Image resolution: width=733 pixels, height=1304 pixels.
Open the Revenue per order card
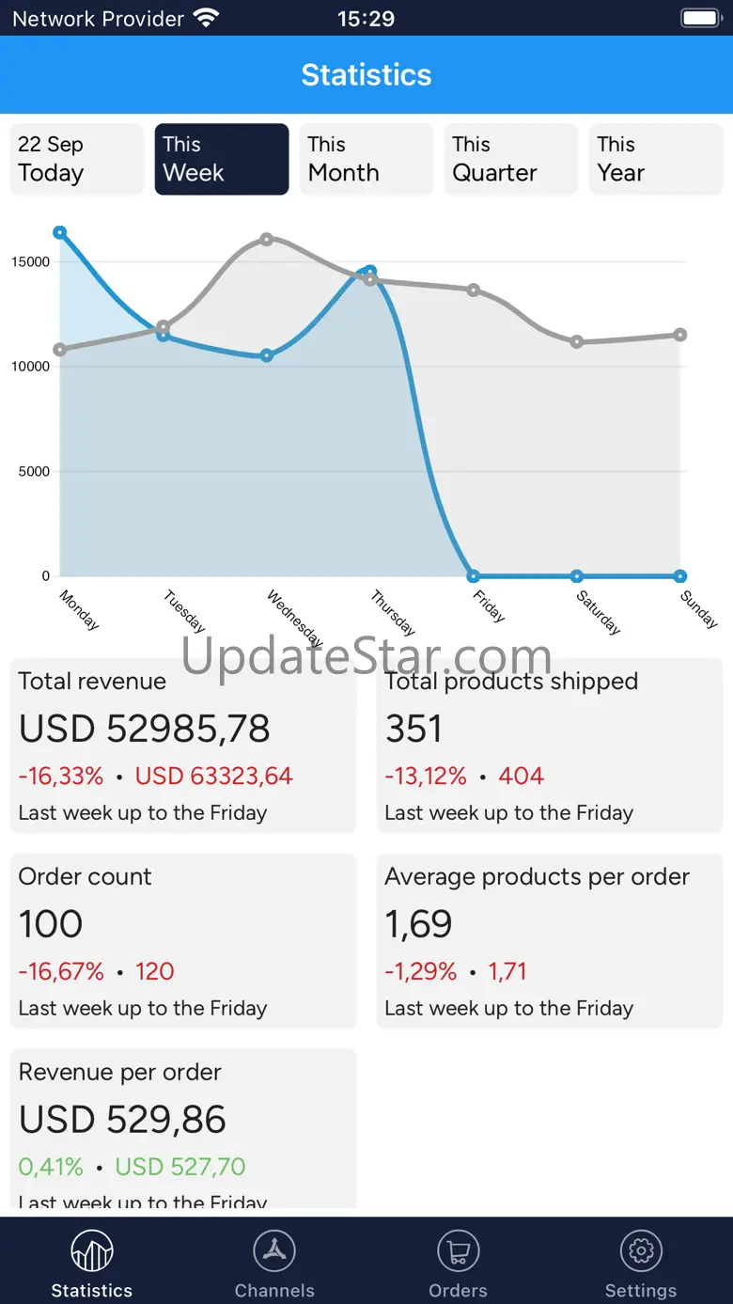(x=183, y=1129)
